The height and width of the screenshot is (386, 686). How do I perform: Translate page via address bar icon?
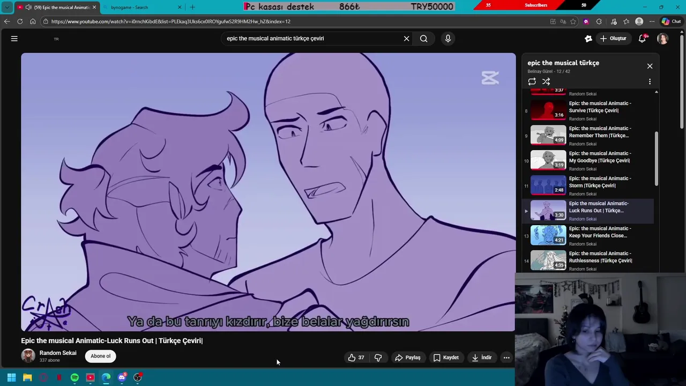click(x=563, y=21)
